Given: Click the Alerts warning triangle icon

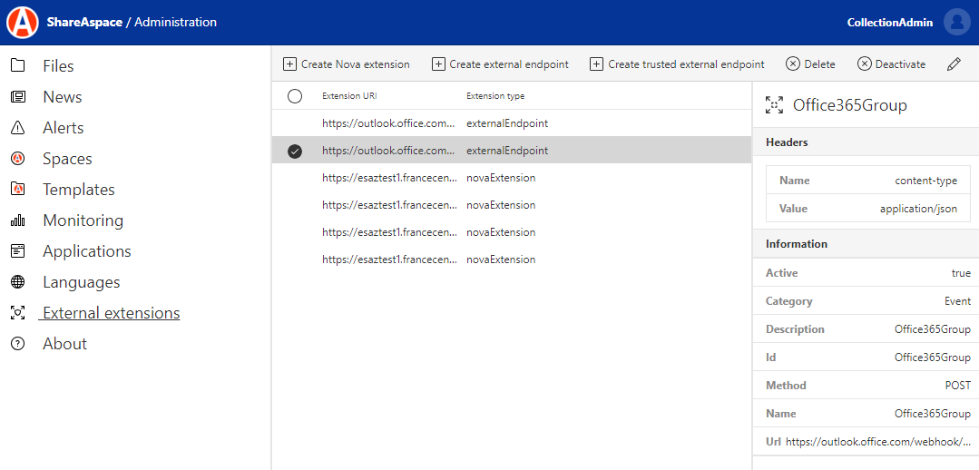Looking at the screenshot, I should click(x=17, y=127).
